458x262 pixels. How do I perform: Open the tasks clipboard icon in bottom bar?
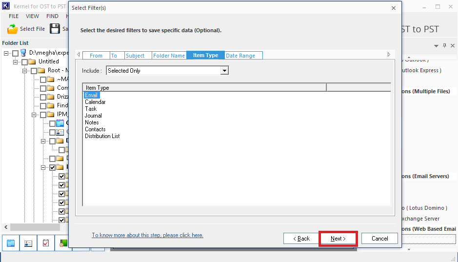pos(46,243)
